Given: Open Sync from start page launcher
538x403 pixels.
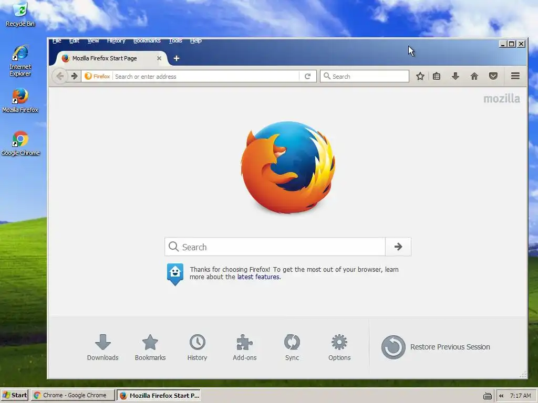Looking at the screenshot, I should (292, 347).
